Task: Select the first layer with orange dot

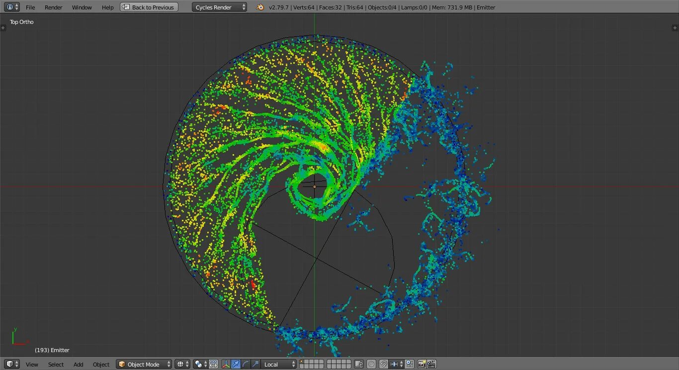Action: pos(302,362)
